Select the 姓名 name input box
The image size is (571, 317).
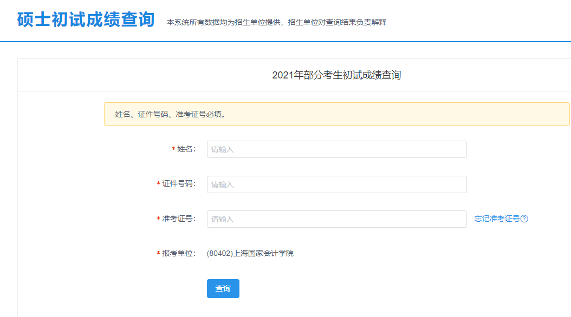(x=336, y=149)
